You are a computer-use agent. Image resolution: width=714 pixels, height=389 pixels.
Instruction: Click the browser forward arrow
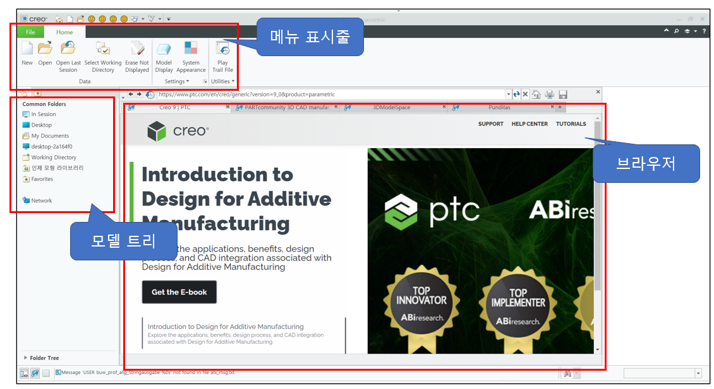coord(139,94)
